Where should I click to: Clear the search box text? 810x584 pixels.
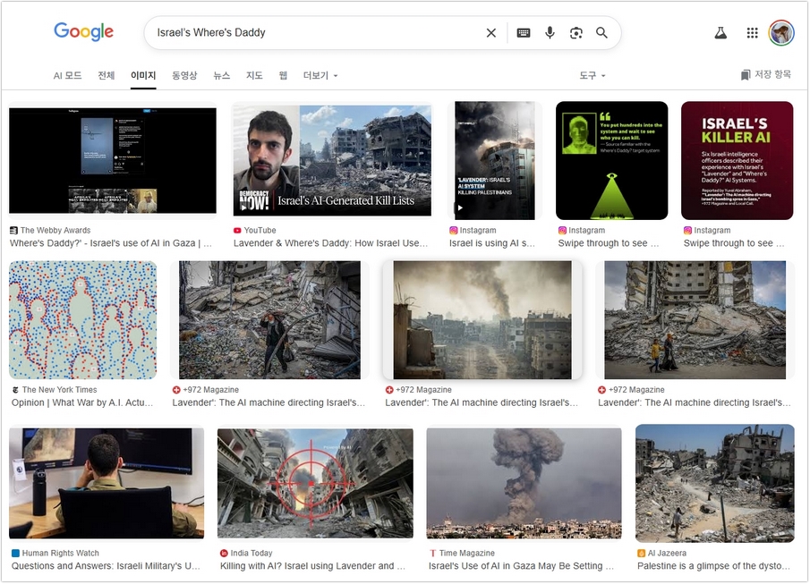click(490, 33)
